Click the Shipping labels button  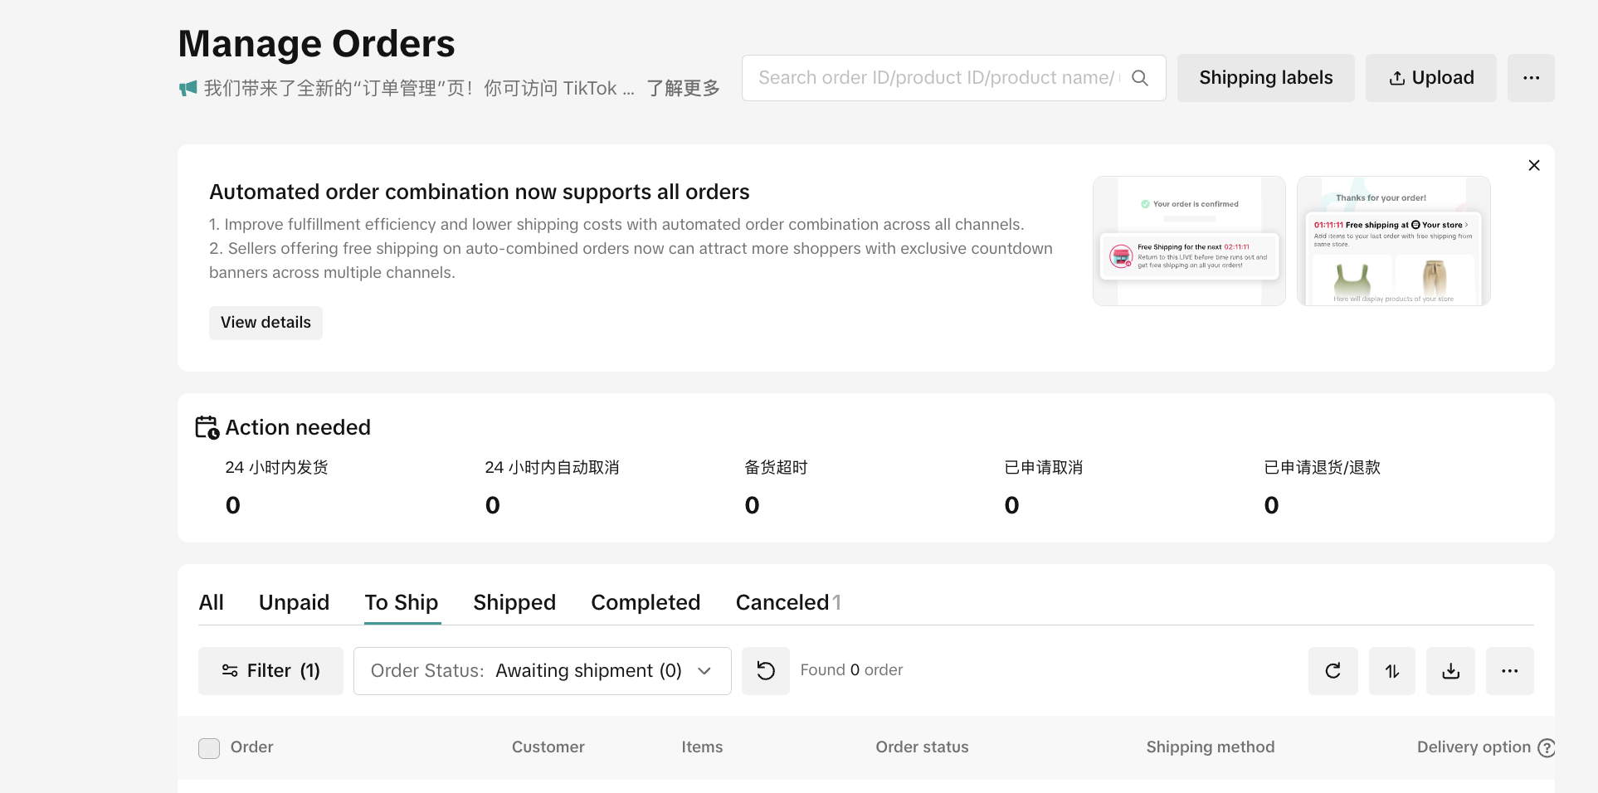(x=1265, y=78)
